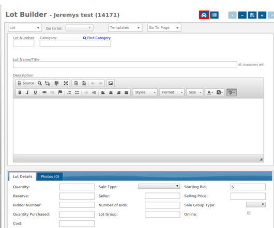
Task: Click the save disk icon
Action: (x=252, y=15)
